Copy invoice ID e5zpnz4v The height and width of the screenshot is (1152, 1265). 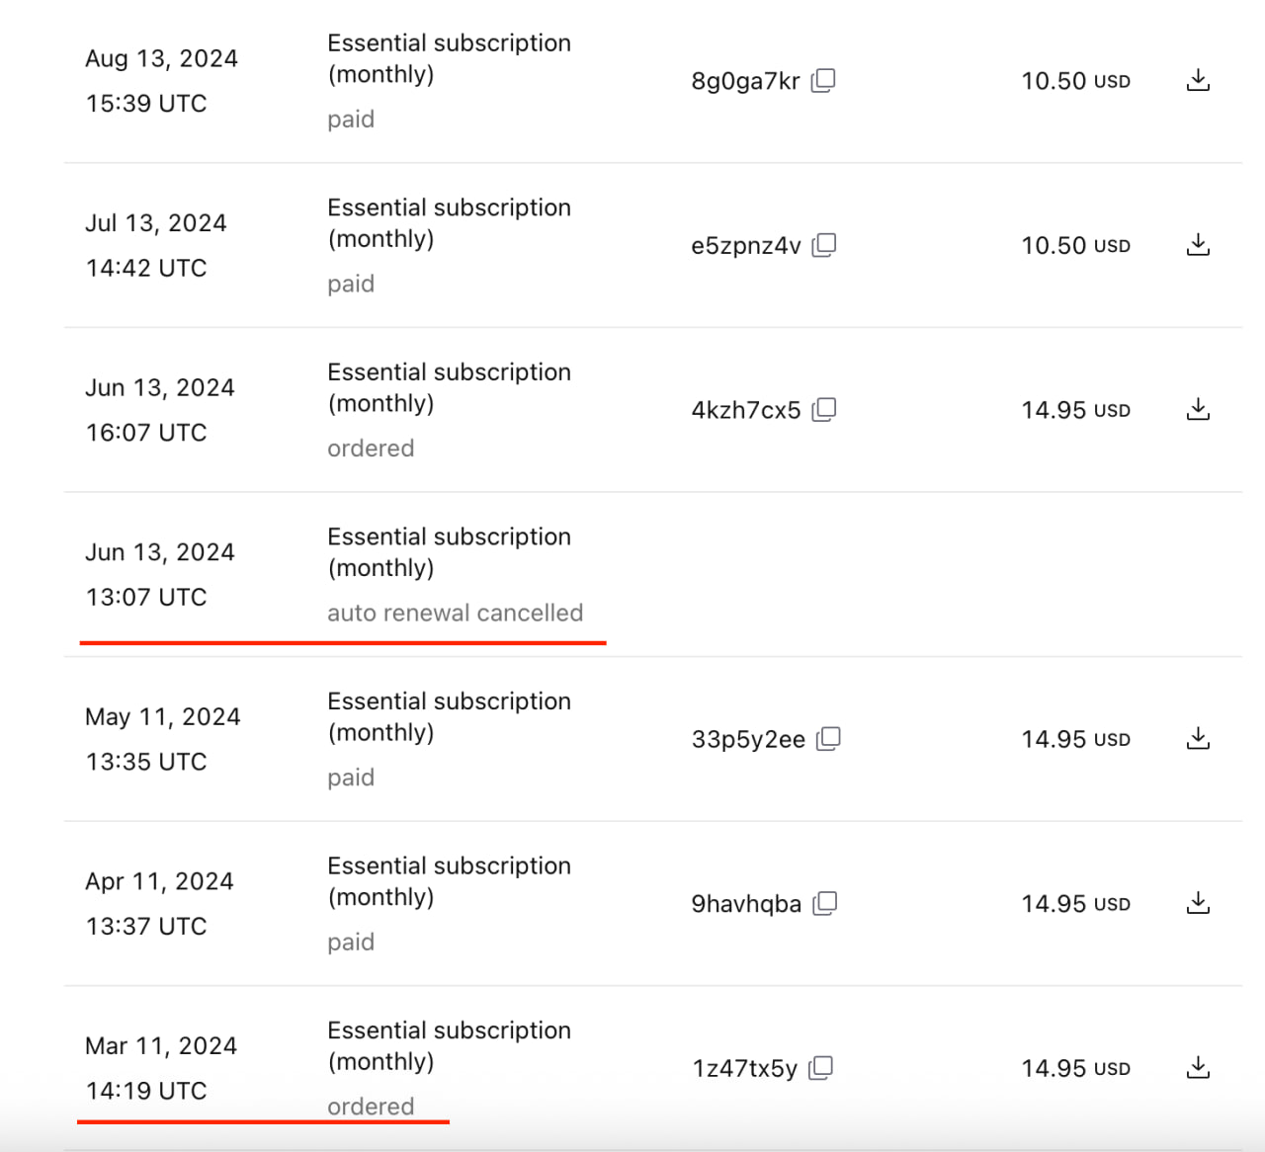pos(824,245)
